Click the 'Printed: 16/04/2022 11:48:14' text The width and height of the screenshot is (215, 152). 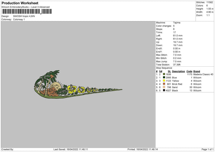pyautogui.click(x=143, y=149)
